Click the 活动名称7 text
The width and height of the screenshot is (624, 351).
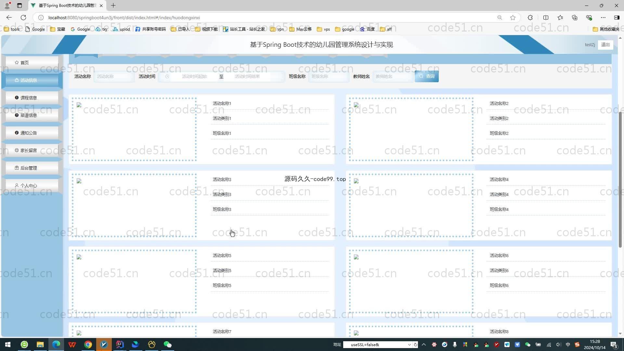222,331
